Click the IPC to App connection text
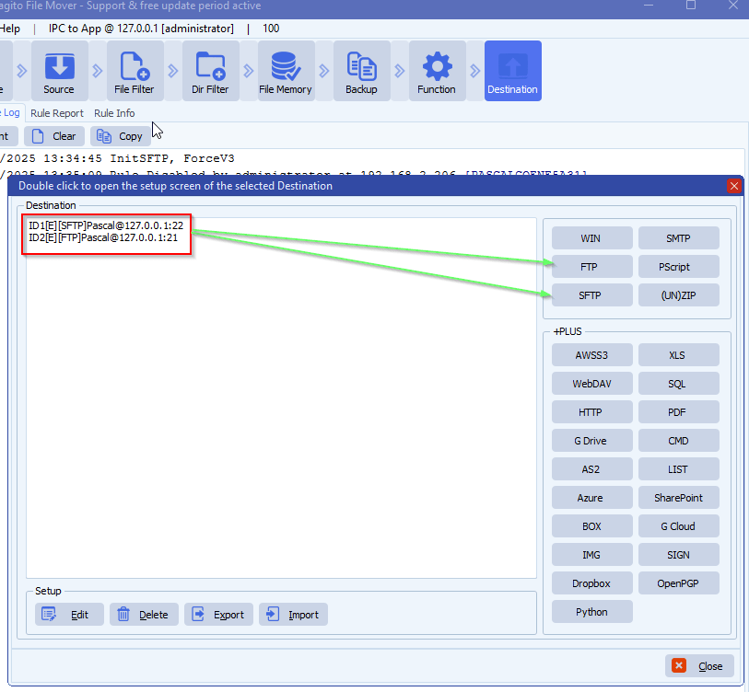The height and width of the screenshot is (692, 749). tap(141, 29)
